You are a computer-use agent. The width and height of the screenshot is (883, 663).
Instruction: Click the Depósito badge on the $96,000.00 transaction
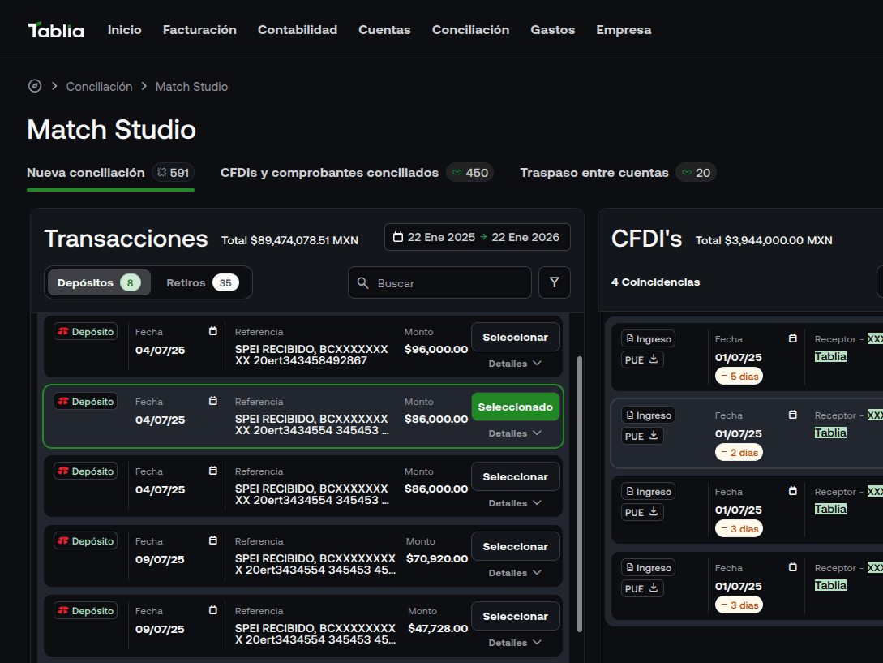(x=85, y=331)
